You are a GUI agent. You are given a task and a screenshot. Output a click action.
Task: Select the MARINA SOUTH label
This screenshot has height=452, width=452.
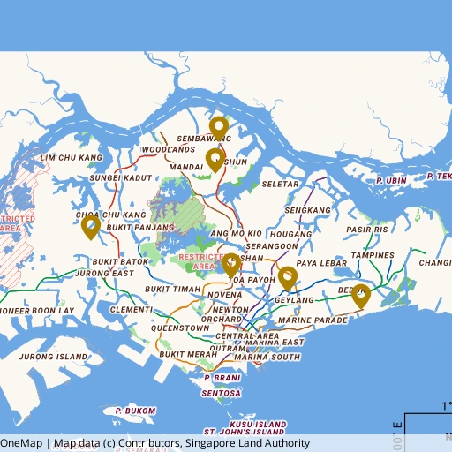tap(267, 357)
